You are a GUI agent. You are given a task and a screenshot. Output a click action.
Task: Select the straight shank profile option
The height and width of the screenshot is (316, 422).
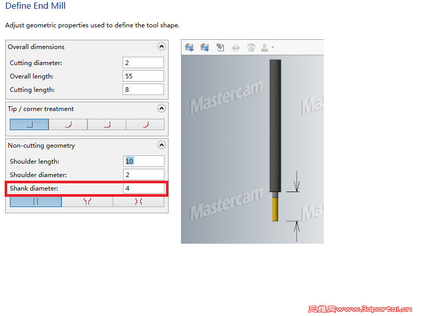(x=36, y=201)
